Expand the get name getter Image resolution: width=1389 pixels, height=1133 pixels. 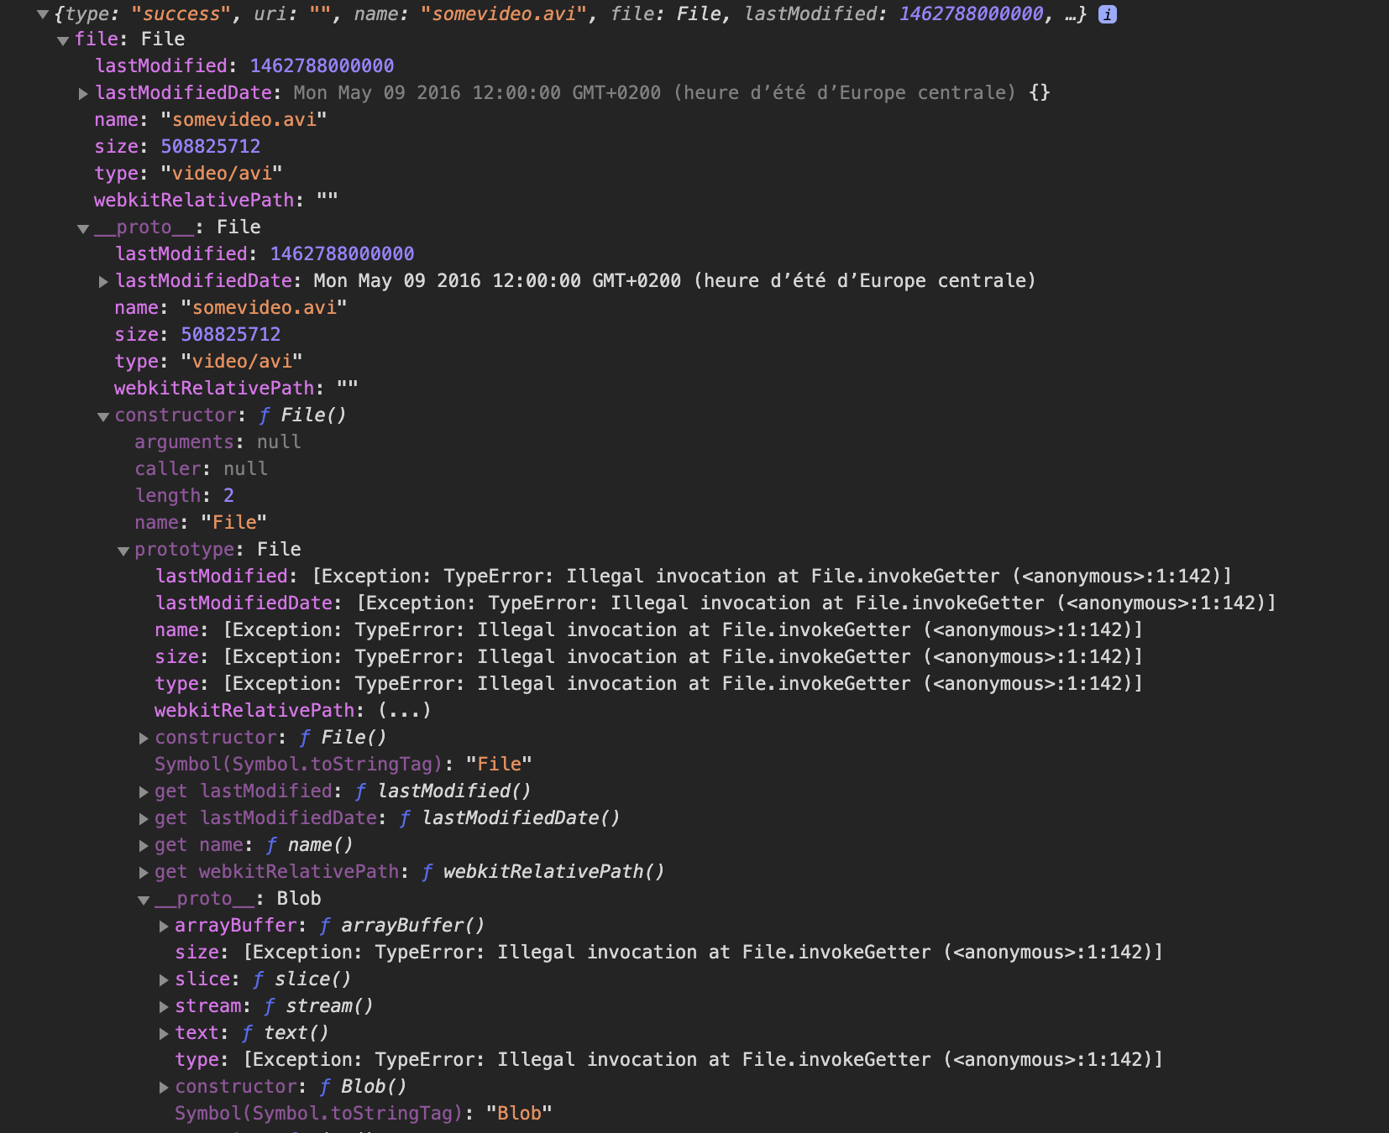(x=144, y=845)
